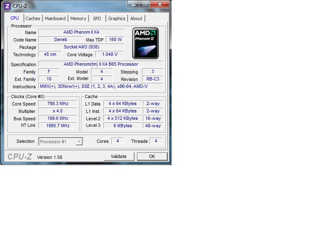The width and height of the screenshot is (316, 252).
Task: Click the HT Link value 1995.7 MHz
Action: click(x=58, y=126)
